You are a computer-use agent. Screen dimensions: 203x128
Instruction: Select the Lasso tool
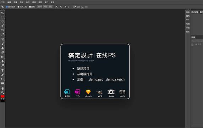coord(2,21)
